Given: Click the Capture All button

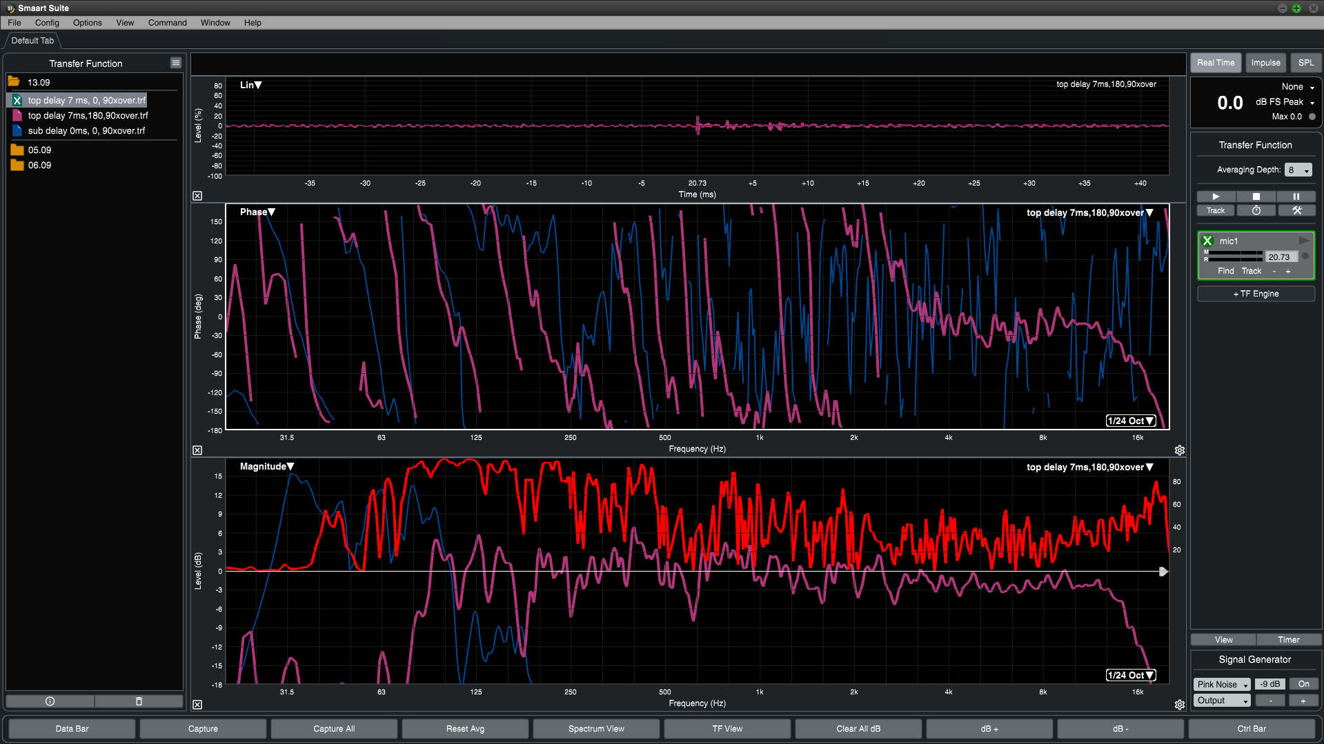Looking at the screenshot, I should (334, 729).
